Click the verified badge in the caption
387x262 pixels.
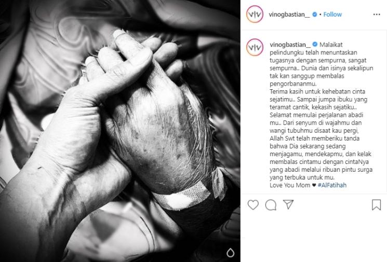click(315, 45)
